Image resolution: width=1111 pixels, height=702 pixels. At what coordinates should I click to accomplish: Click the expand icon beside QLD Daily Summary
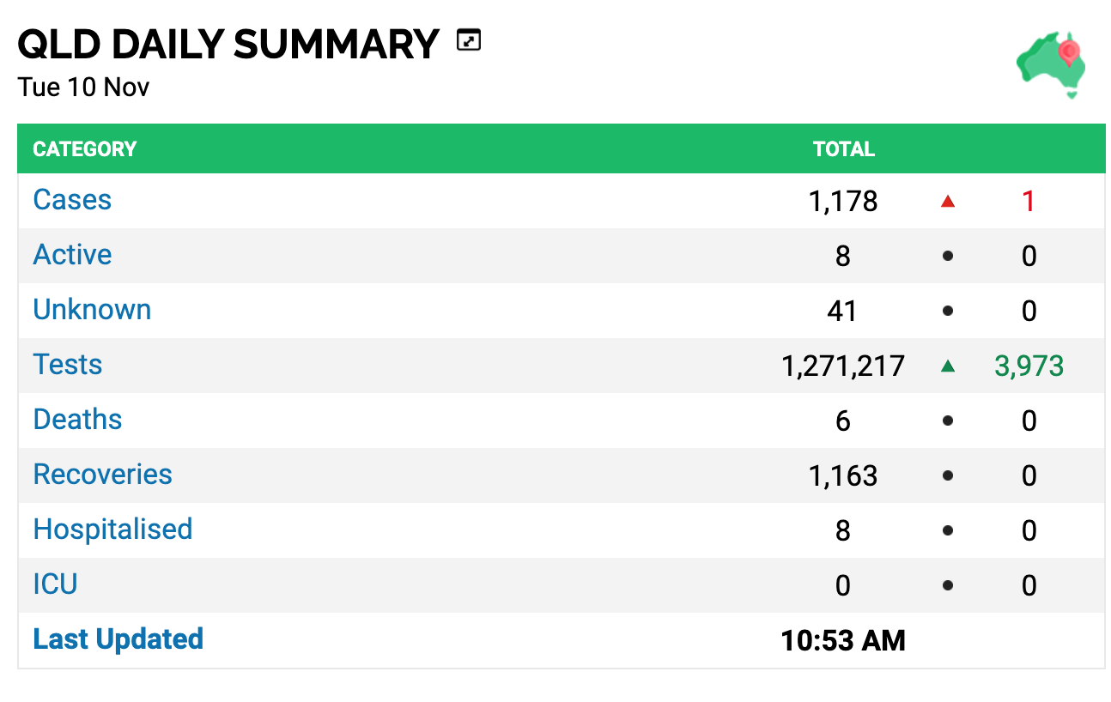click(468, 40)
